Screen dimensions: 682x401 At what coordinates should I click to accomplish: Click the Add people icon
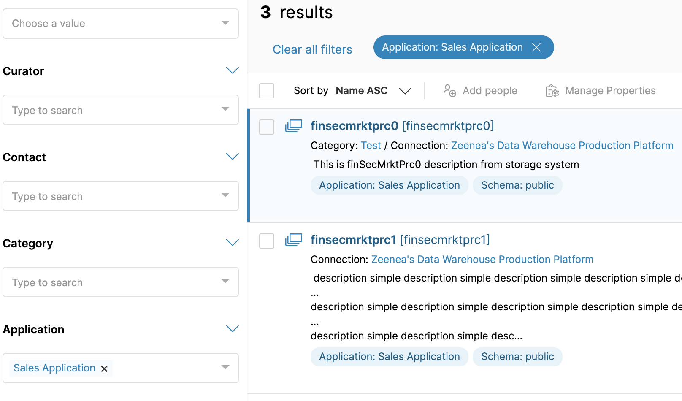[449, 91]
